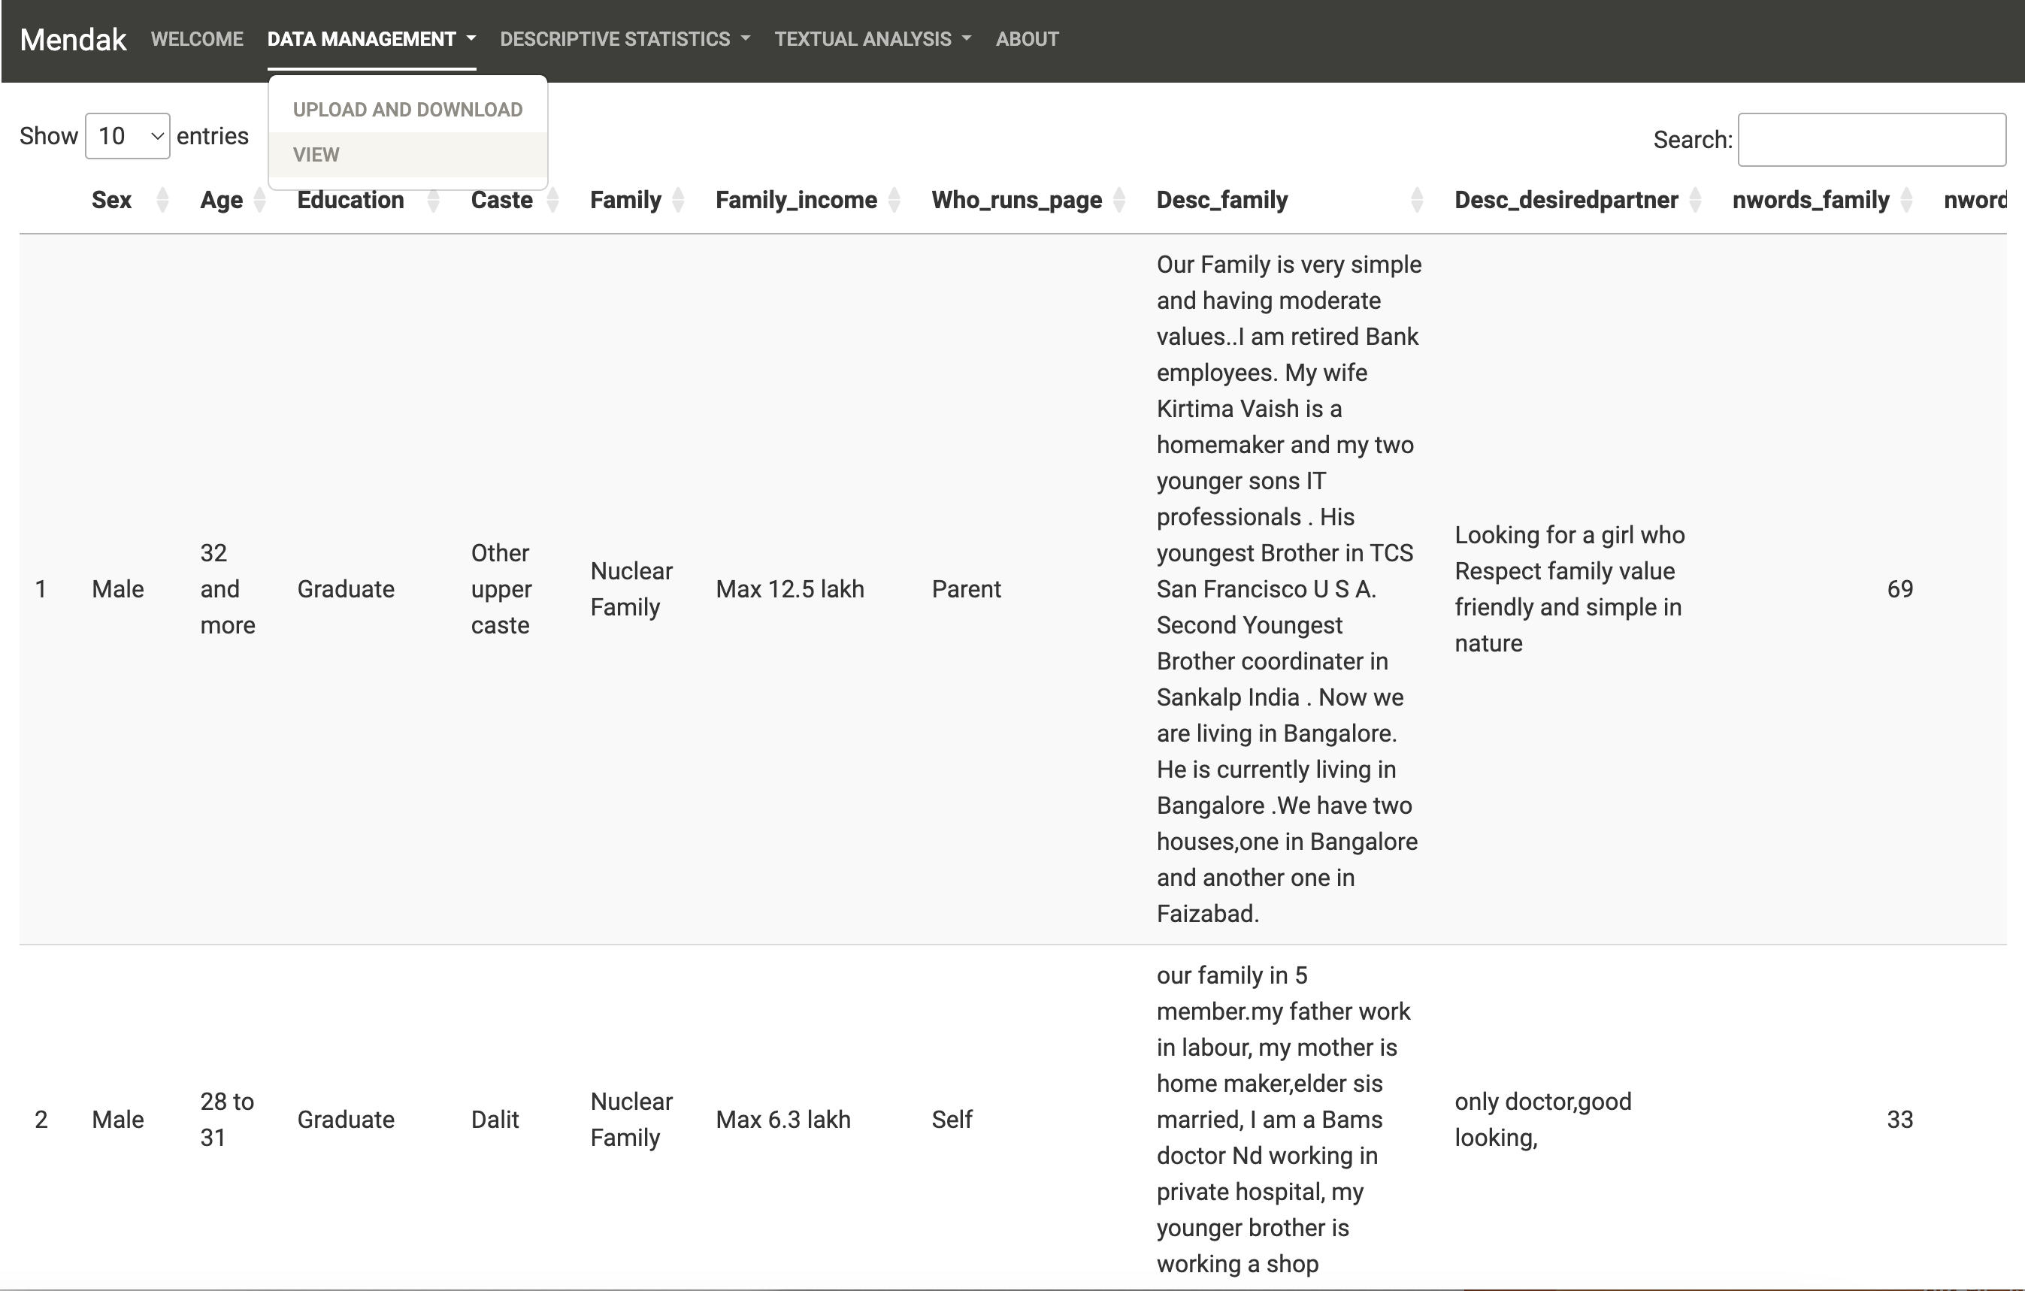Viewport: 2025px width, 1291px height.
Task: Click 'our family in 5 member' description
Action: point(1283,1120)
